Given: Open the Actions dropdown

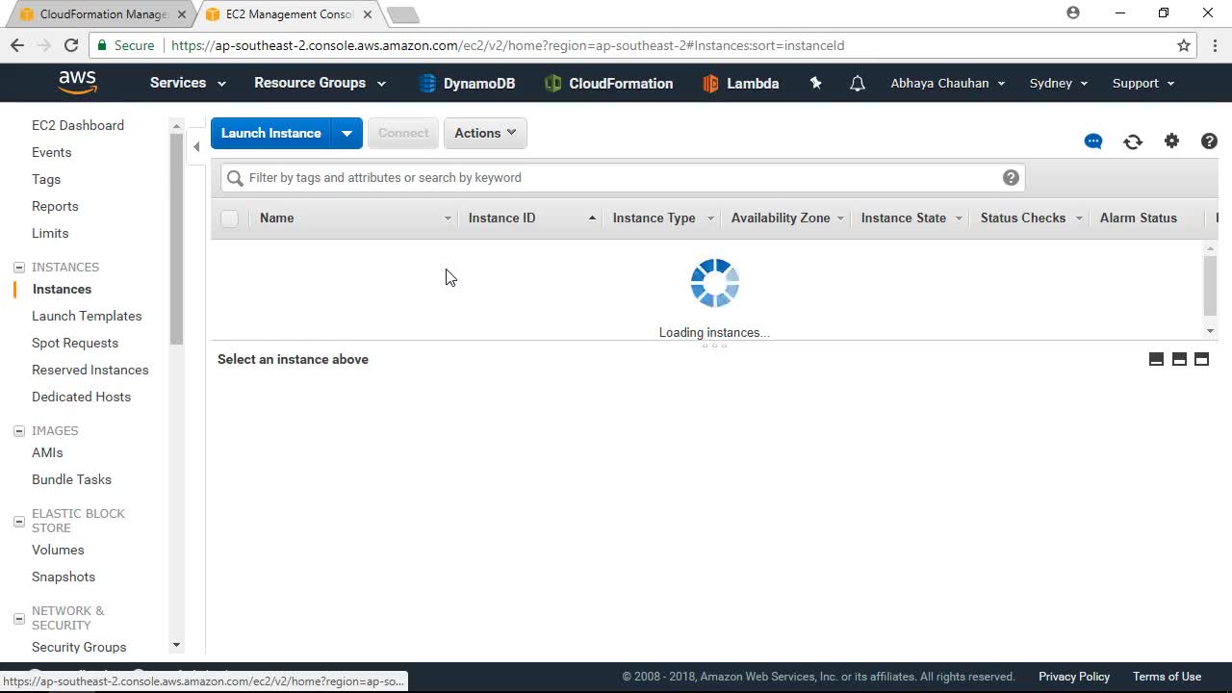Looking at the screenshot, I should pos(485,133).
